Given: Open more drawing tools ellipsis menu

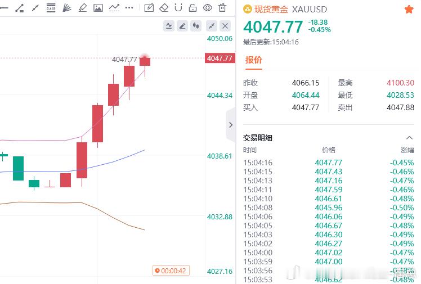Looking at the screenshot, I should click(129, 8).
